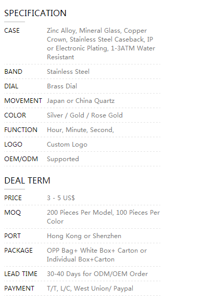The height and width of the screenshot is (301, 203).
Task: Click the SPECIFICATION heading
Action: pos(35,13)
